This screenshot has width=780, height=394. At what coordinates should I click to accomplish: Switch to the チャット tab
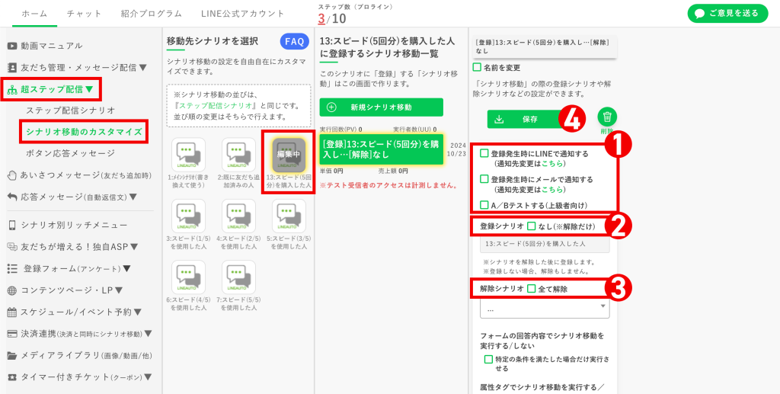pos(85,14)
